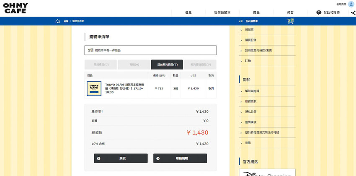Open 購買記錄 in the sidebar
Image resolution: width=356 pixels, height=176 pixels.
(x=251, y=40)
